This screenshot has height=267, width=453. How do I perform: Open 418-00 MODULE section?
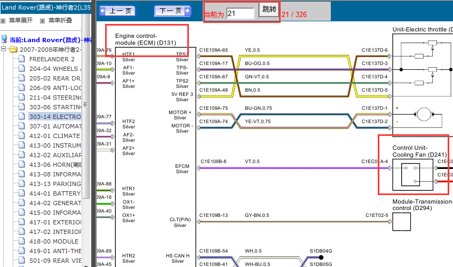click(54, 241)
